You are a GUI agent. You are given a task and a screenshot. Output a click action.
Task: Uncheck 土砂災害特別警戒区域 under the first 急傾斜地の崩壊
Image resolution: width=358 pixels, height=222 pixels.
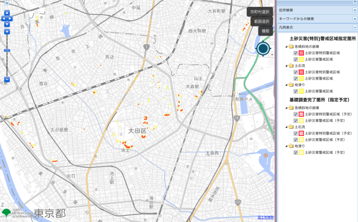coord(296,53)
